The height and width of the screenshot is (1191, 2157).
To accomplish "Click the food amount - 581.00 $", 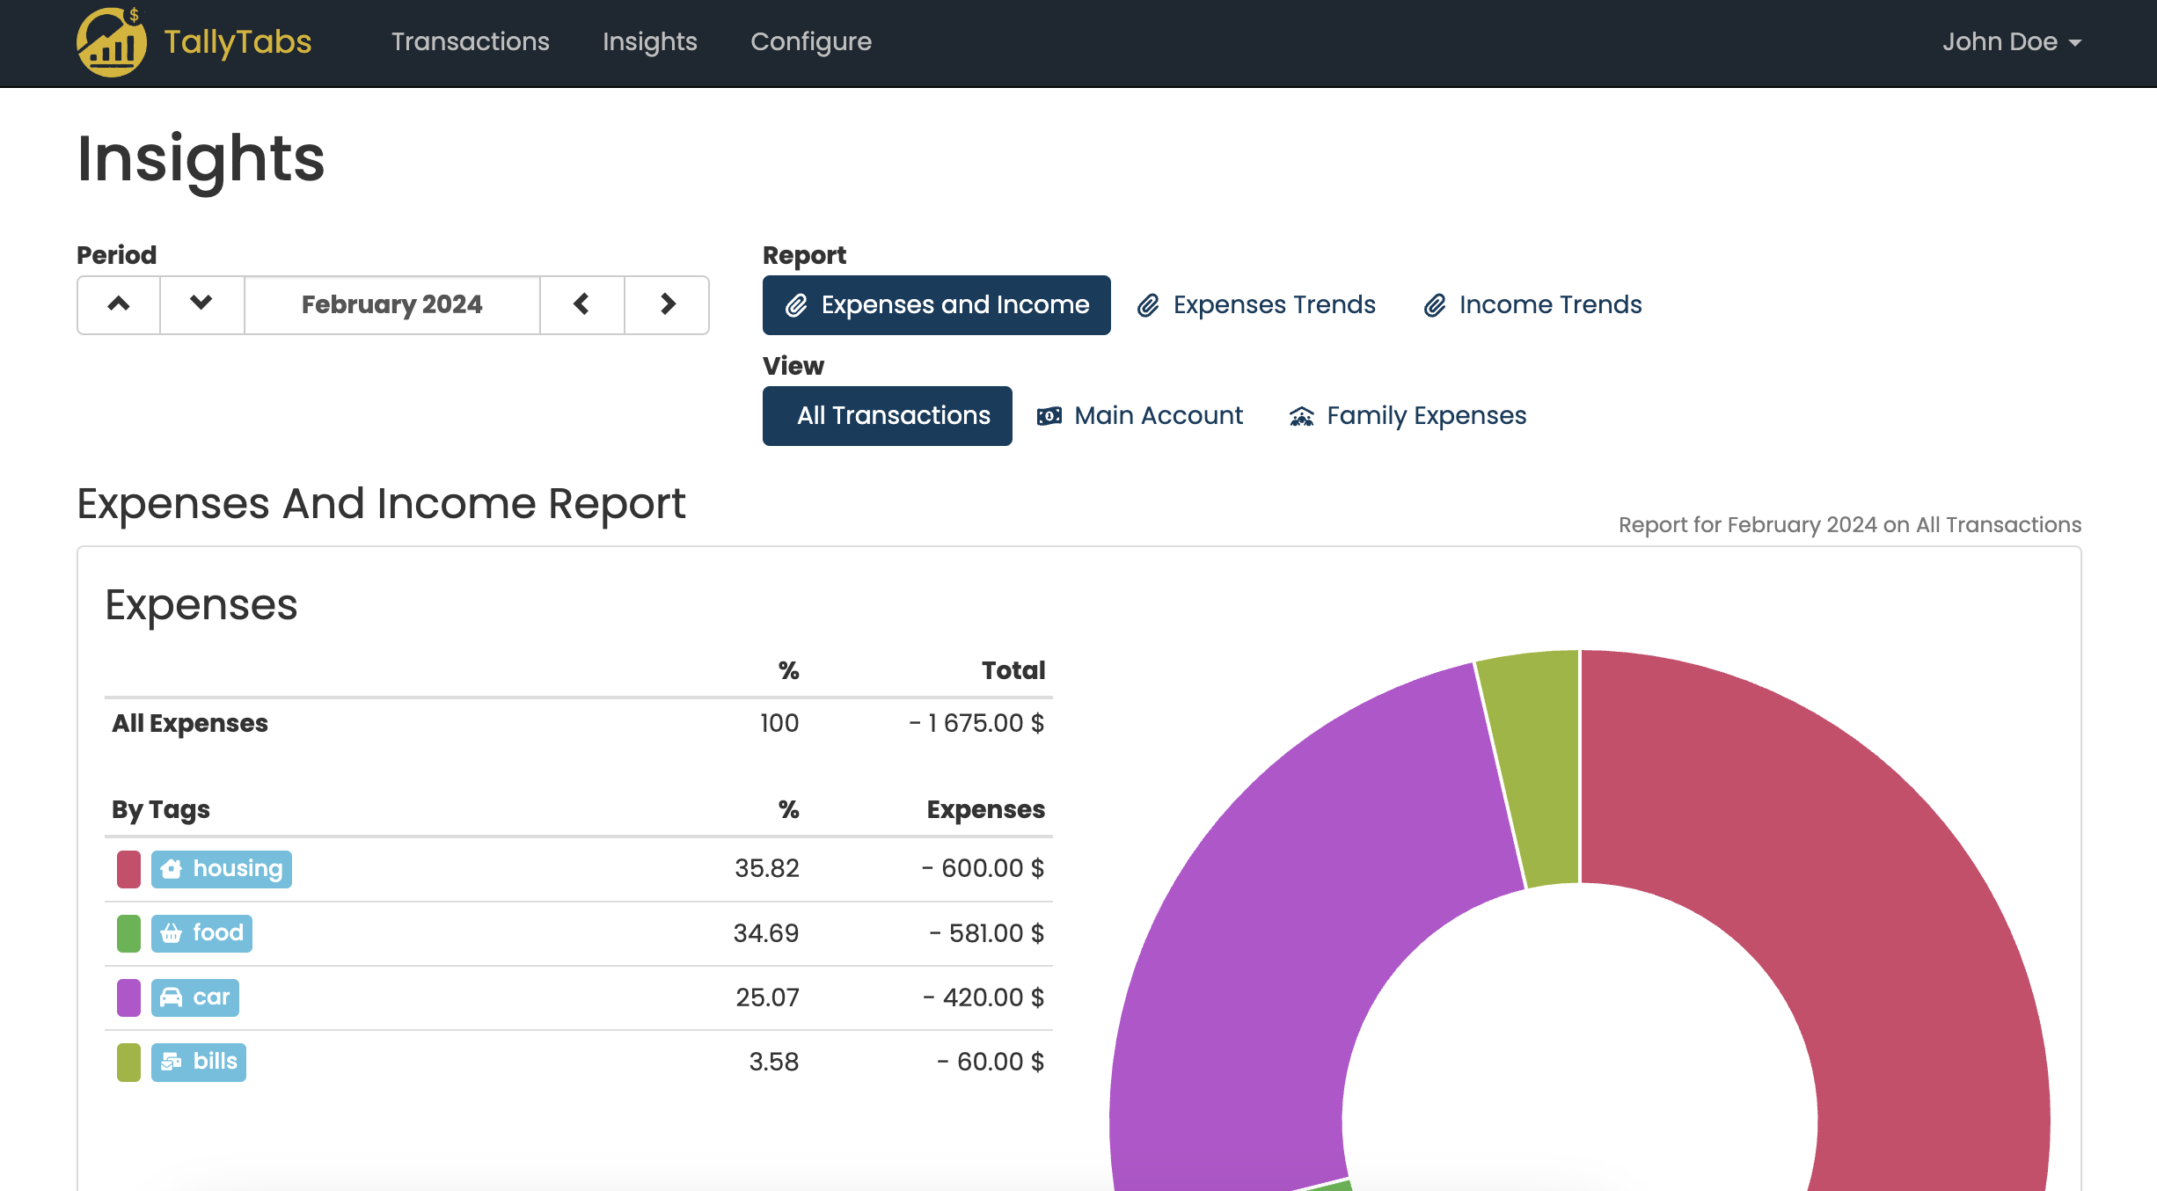I will pyautogui.click(x=986, y=933).
